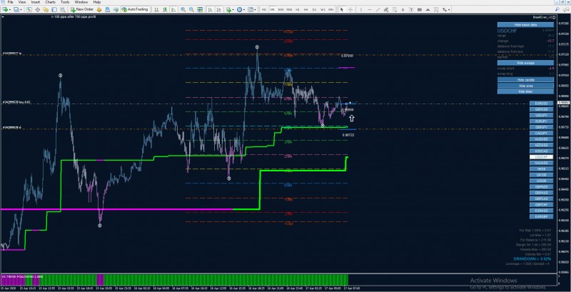Select the M5 timeframe
The image size is (571, 292).
272,9
